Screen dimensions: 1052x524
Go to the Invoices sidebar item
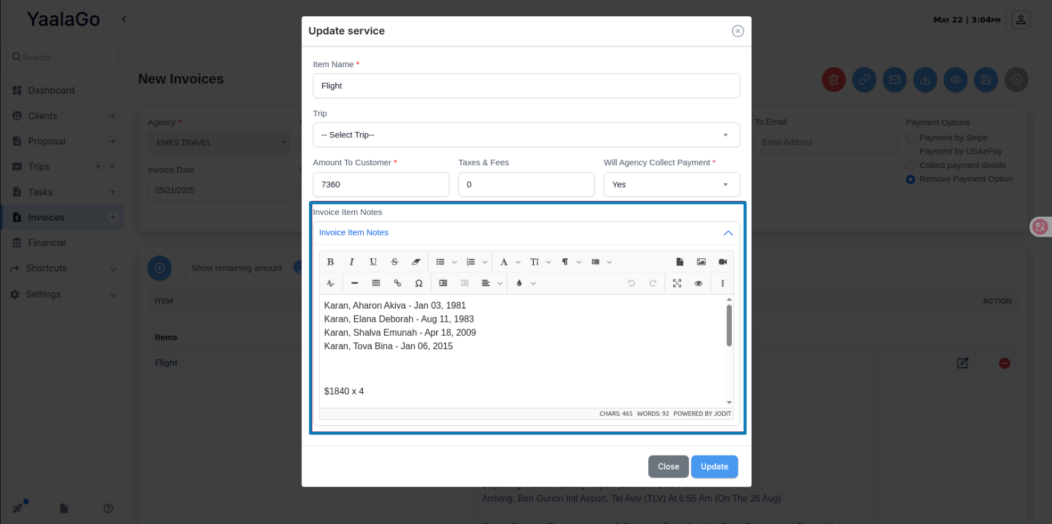(x=46, y=218)
